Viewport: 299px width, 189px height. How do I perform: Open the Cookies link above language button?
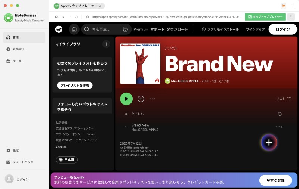click(61, 147)
